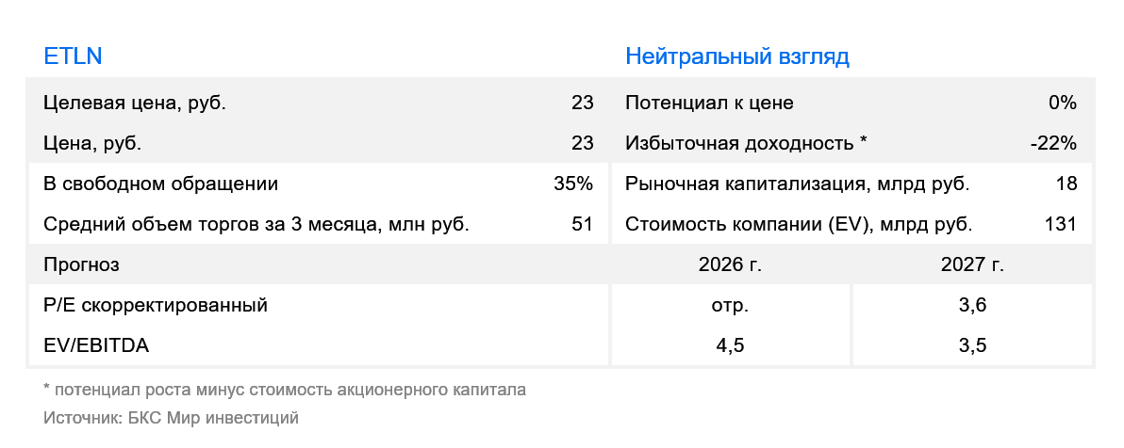Click the Нейтральный взгляд heading
The width and height of the screenshot is (1124, 448).
[x=736, y=56]
